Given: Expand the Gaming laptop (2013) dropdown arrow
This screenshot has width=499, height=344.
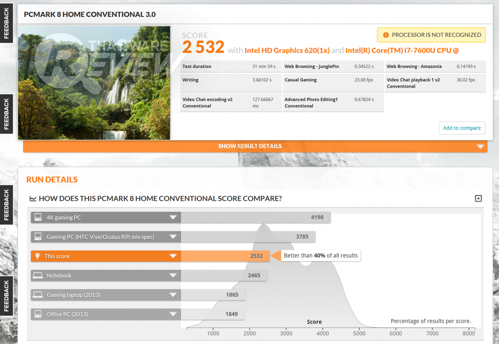Looking at the screenshot, I should pos(173,295).
